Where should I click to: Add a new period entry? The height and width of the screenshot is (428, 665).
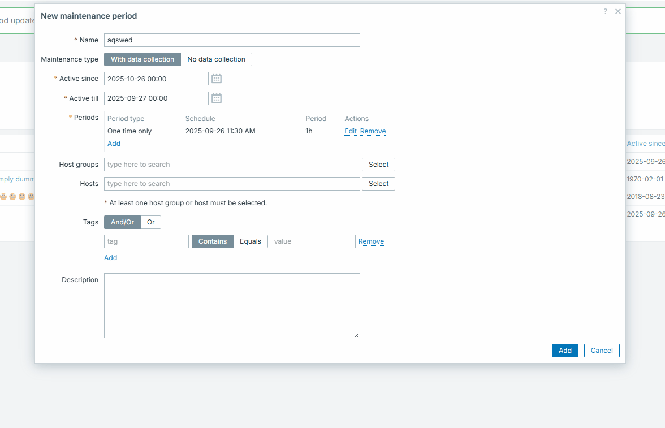114,144
